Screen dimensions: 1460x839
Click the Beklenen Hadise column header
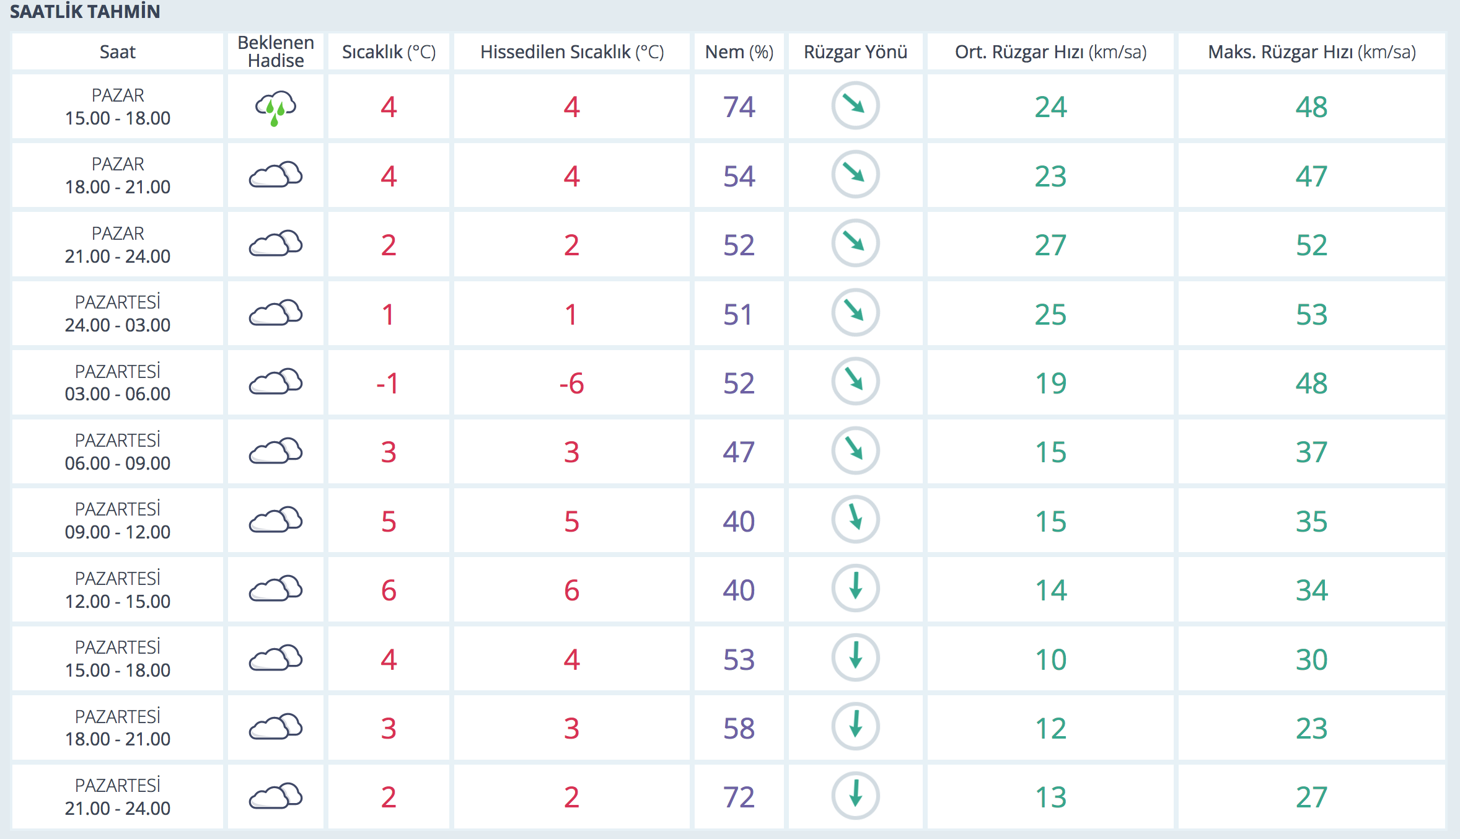coord(276,51)
